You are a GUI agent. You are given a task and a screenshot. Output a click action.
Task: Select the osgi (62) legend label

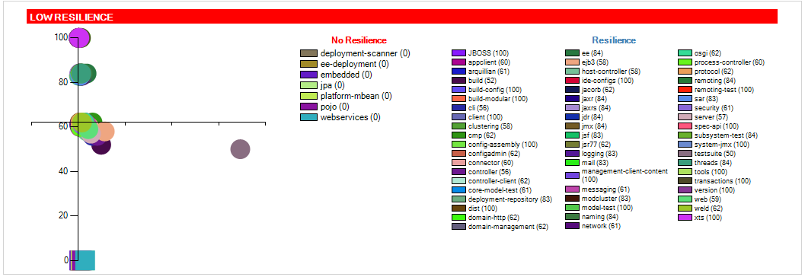pyautogui.click(x=708, y=53)
